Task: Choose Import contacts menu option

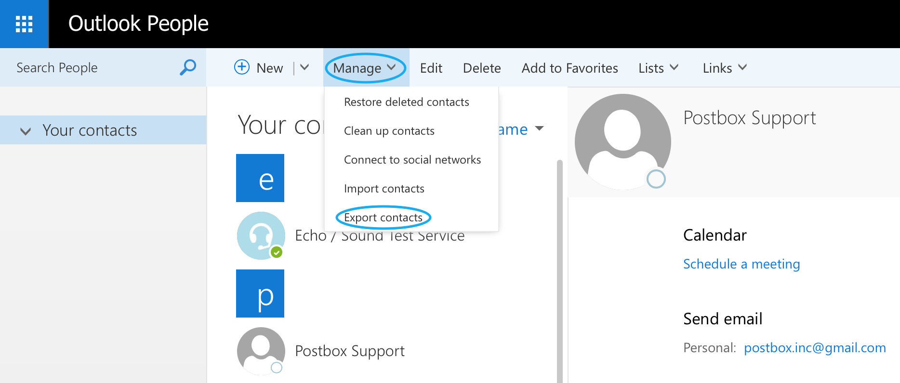Action: (x=384, y=189)
